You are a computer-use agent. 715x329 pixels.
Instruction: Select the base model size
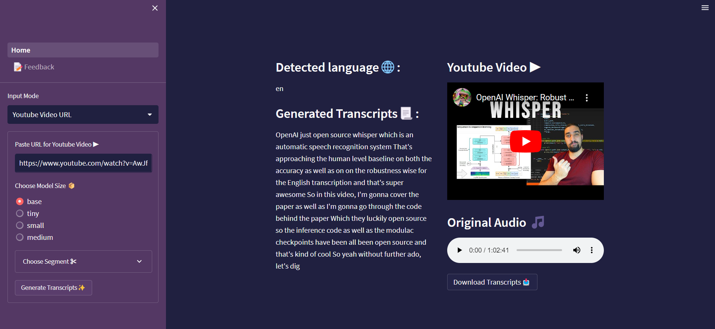[x=29, y=201]
